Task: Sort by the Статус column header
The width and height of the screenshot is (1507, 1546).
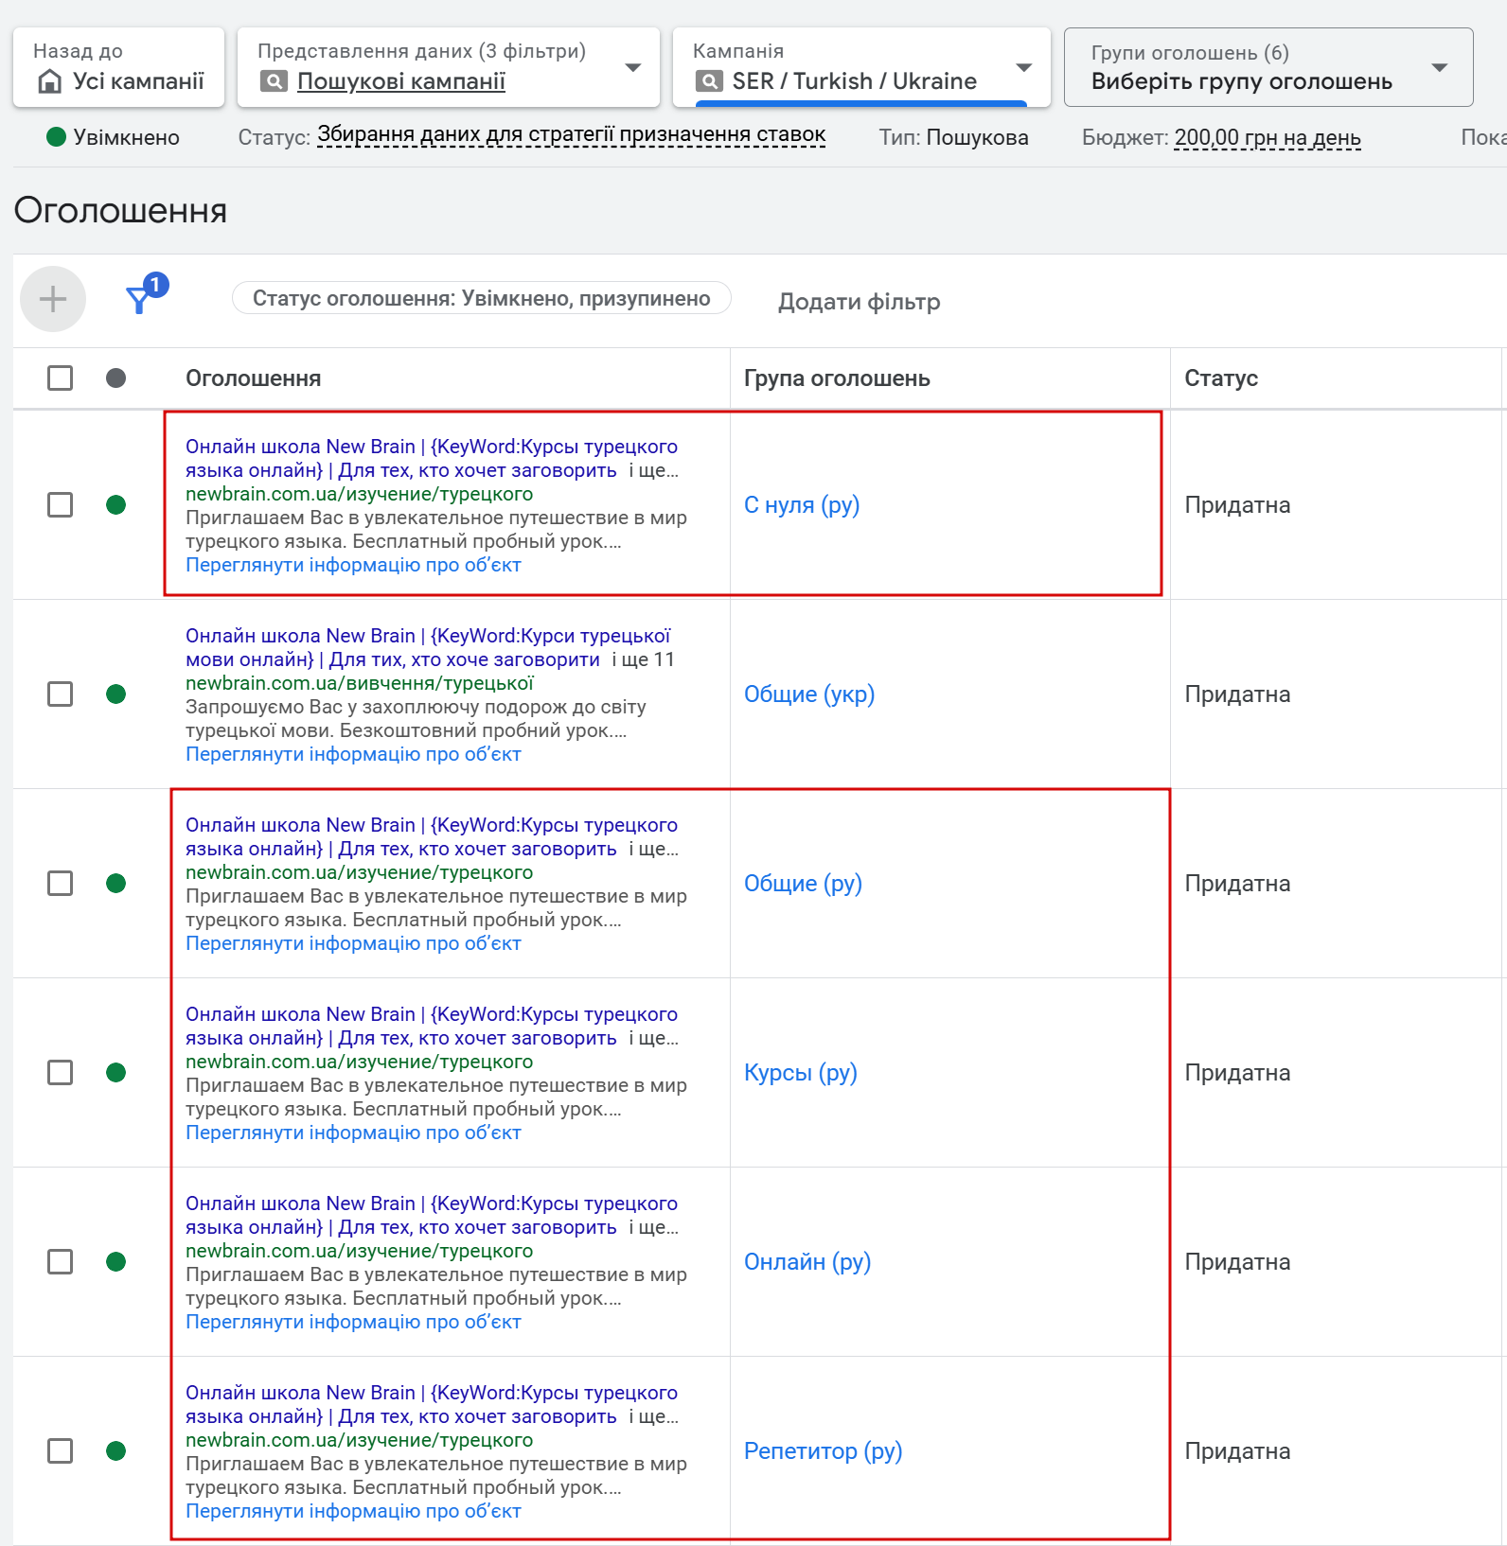Action: [1221, 378]
